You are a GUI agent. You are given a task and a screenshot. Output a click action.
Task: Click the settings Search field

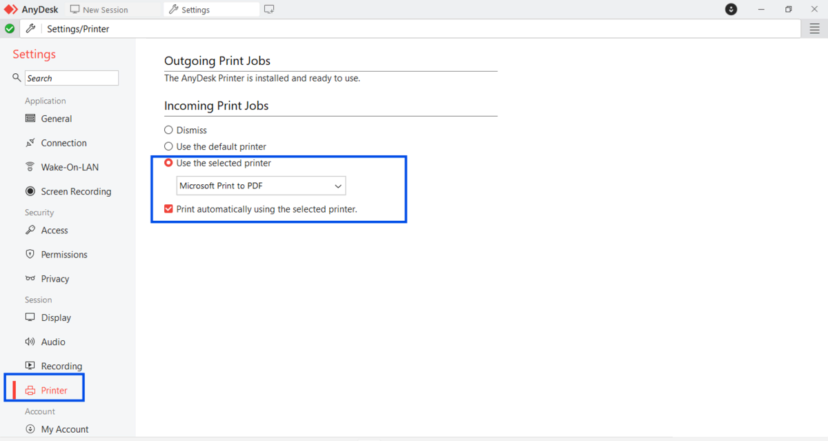click(x=71, y=78)
